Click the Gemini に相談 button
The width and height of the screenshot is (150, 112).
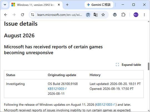click(x=99, y=5)
